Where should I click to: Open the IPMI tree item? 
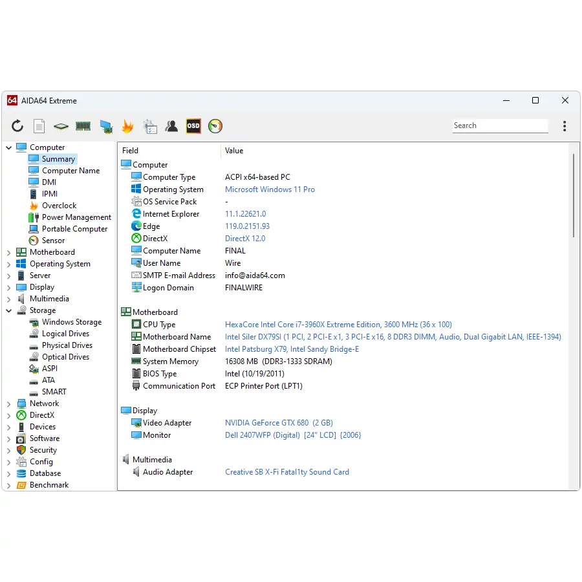pos(43,194)
